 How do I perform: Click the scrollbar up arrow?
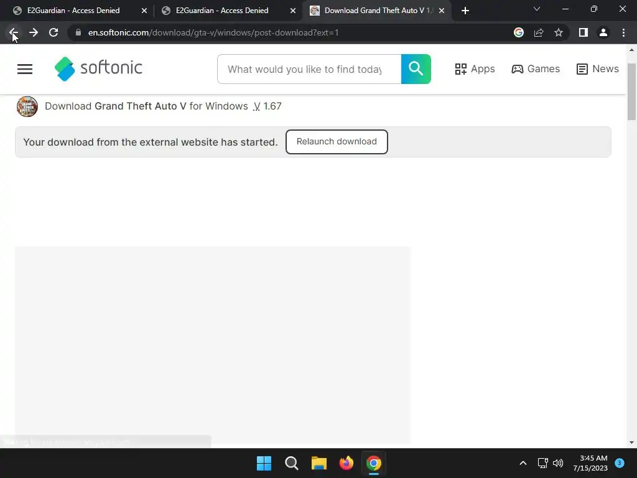tap(631, 50)
